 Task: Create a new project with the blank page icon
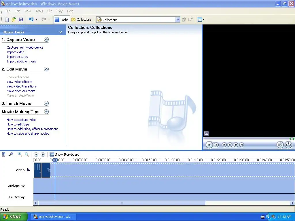tap(7, 20)
